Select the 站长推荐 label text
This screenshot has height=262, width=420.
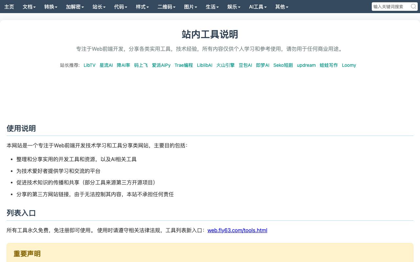tap(70, 65)
